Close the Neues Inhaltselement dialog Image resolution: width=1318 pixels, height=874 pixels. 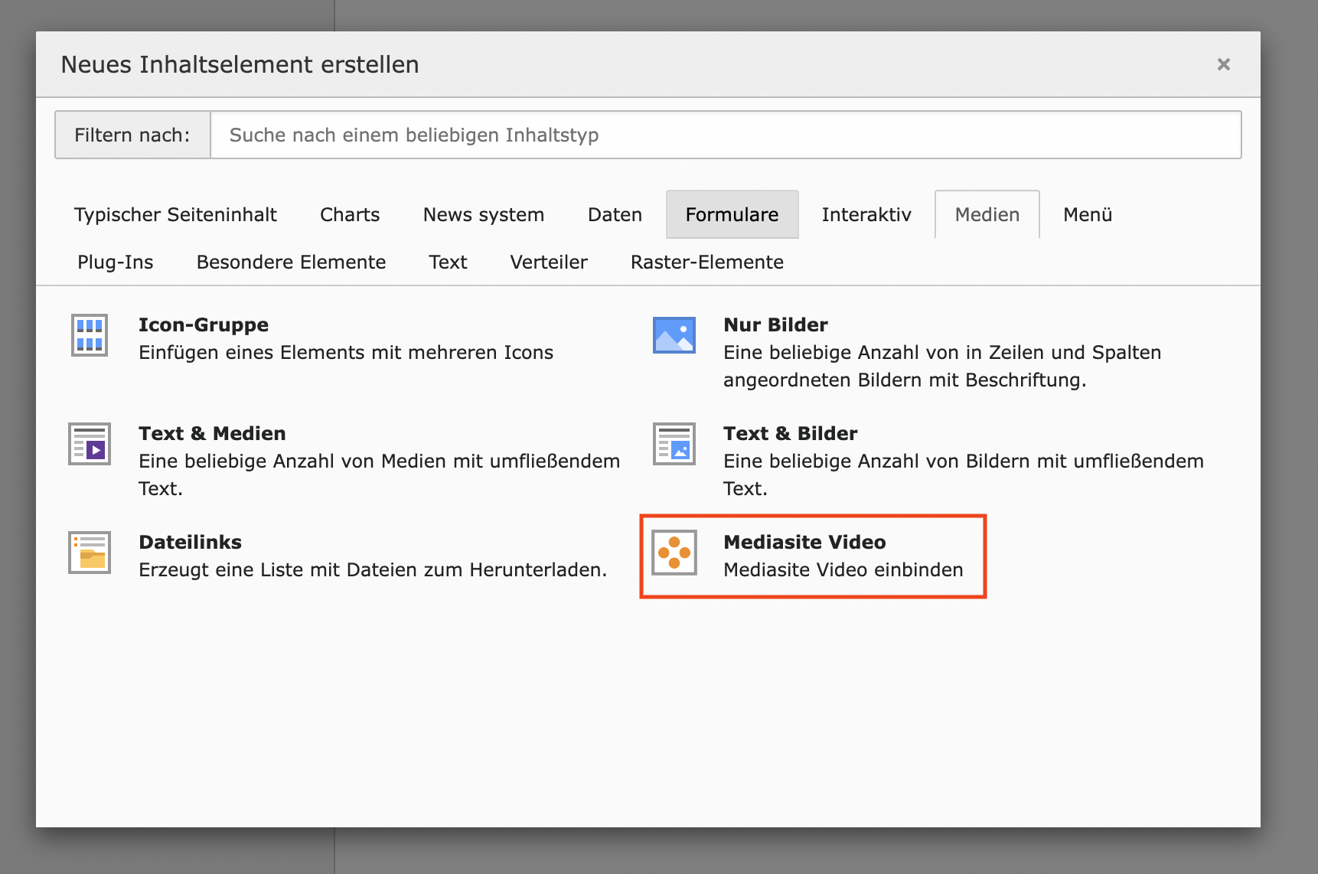tap(1223, 64)
